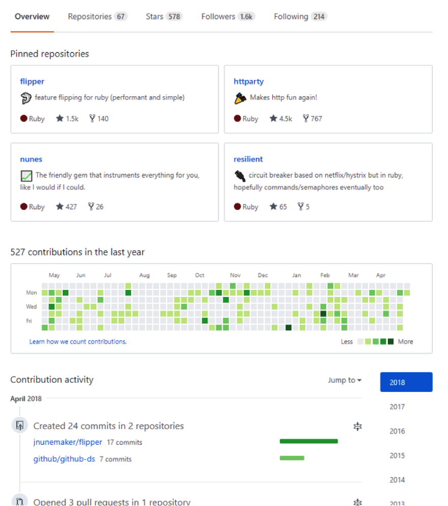Click the star icon on resilient card
The height and width of the screenshot is (506, 448).
click(x=274, y=206)
